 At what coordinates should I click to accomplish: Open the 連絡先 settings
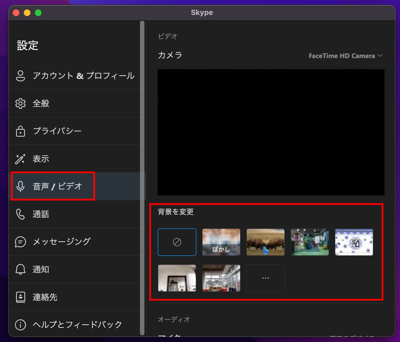[74, 297]
